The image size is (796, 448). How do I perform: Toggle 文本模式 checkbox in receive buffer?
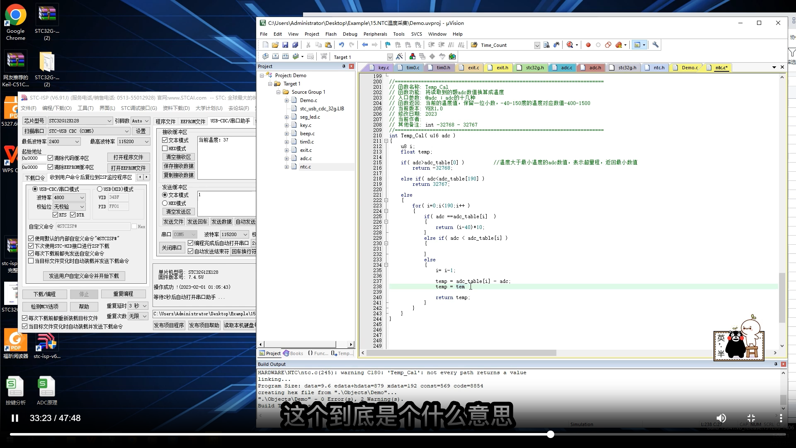[165, 140]
